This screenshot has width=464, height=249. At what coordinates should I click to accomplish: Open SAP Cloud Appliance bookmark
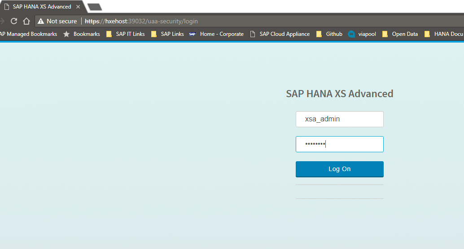(280, 34)
